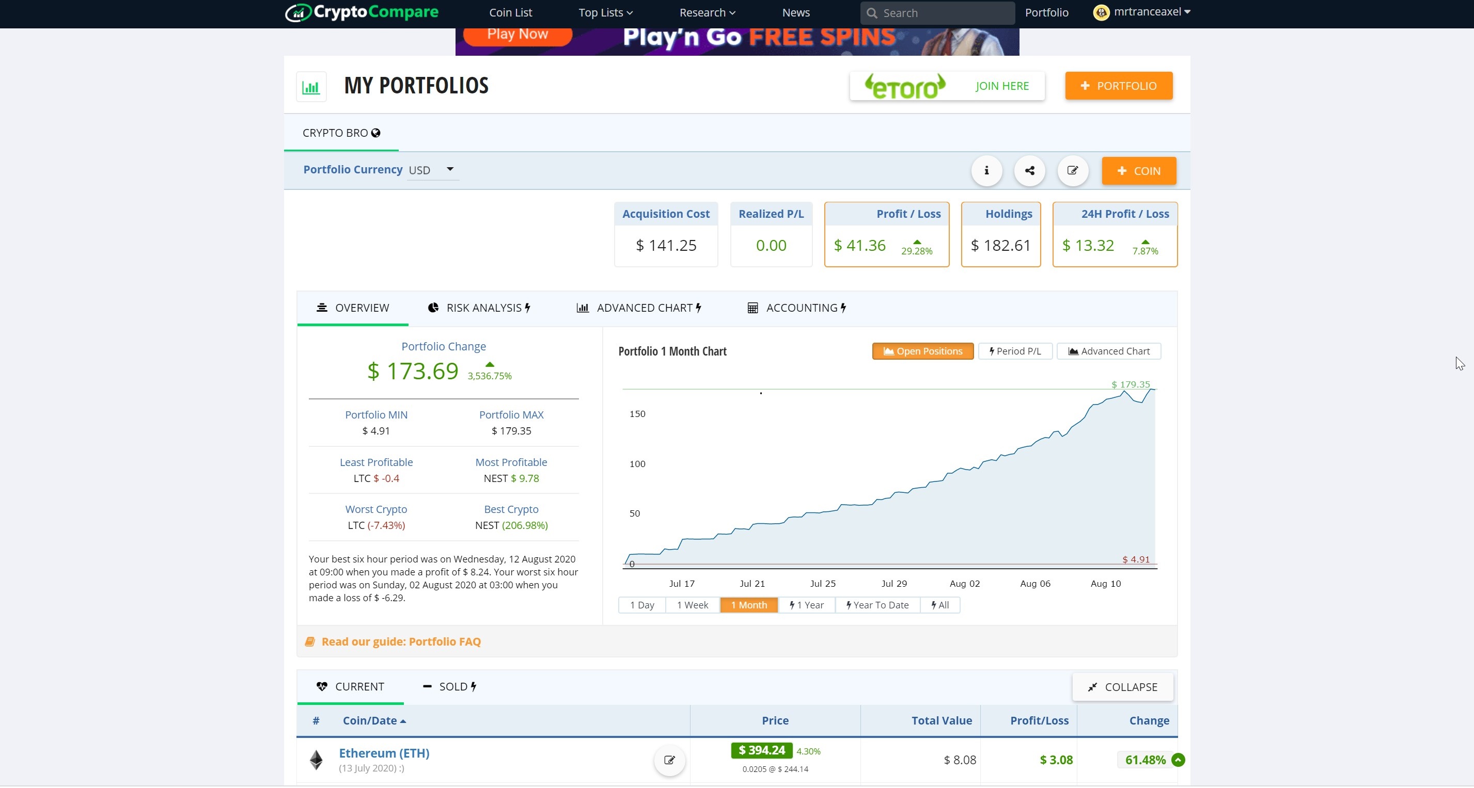The image size is (1474, 788).
Task: Click the edit icon on Ethereum row
Action: [x=669, y=760]
